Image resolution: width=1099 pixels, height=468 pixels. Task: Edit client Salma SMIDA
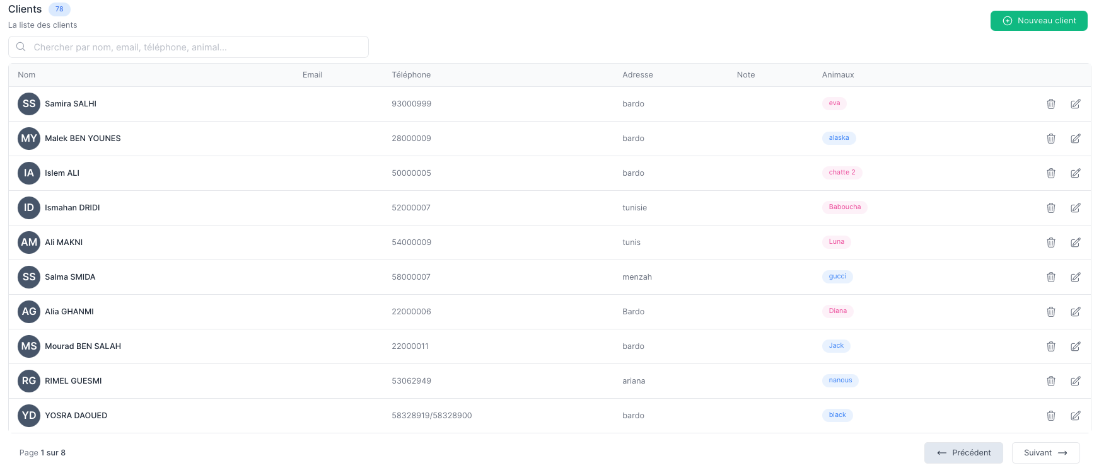click(1076, 277)
